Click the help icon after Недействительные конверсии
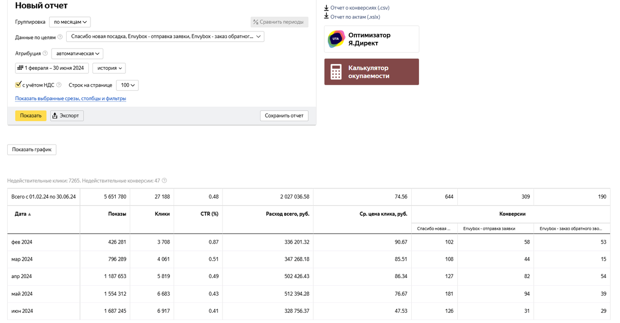 pyautogui.click(x=164, y=181)
